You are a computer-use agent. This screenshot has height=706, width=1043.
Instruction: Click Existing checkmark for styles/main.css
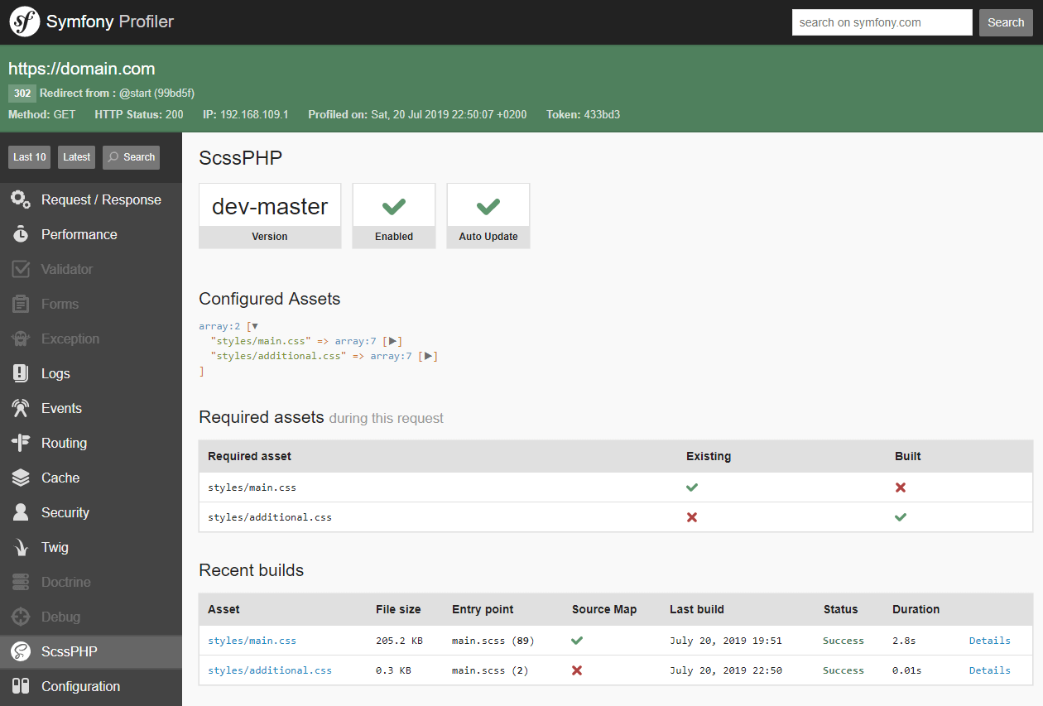[x=692, y=487]
